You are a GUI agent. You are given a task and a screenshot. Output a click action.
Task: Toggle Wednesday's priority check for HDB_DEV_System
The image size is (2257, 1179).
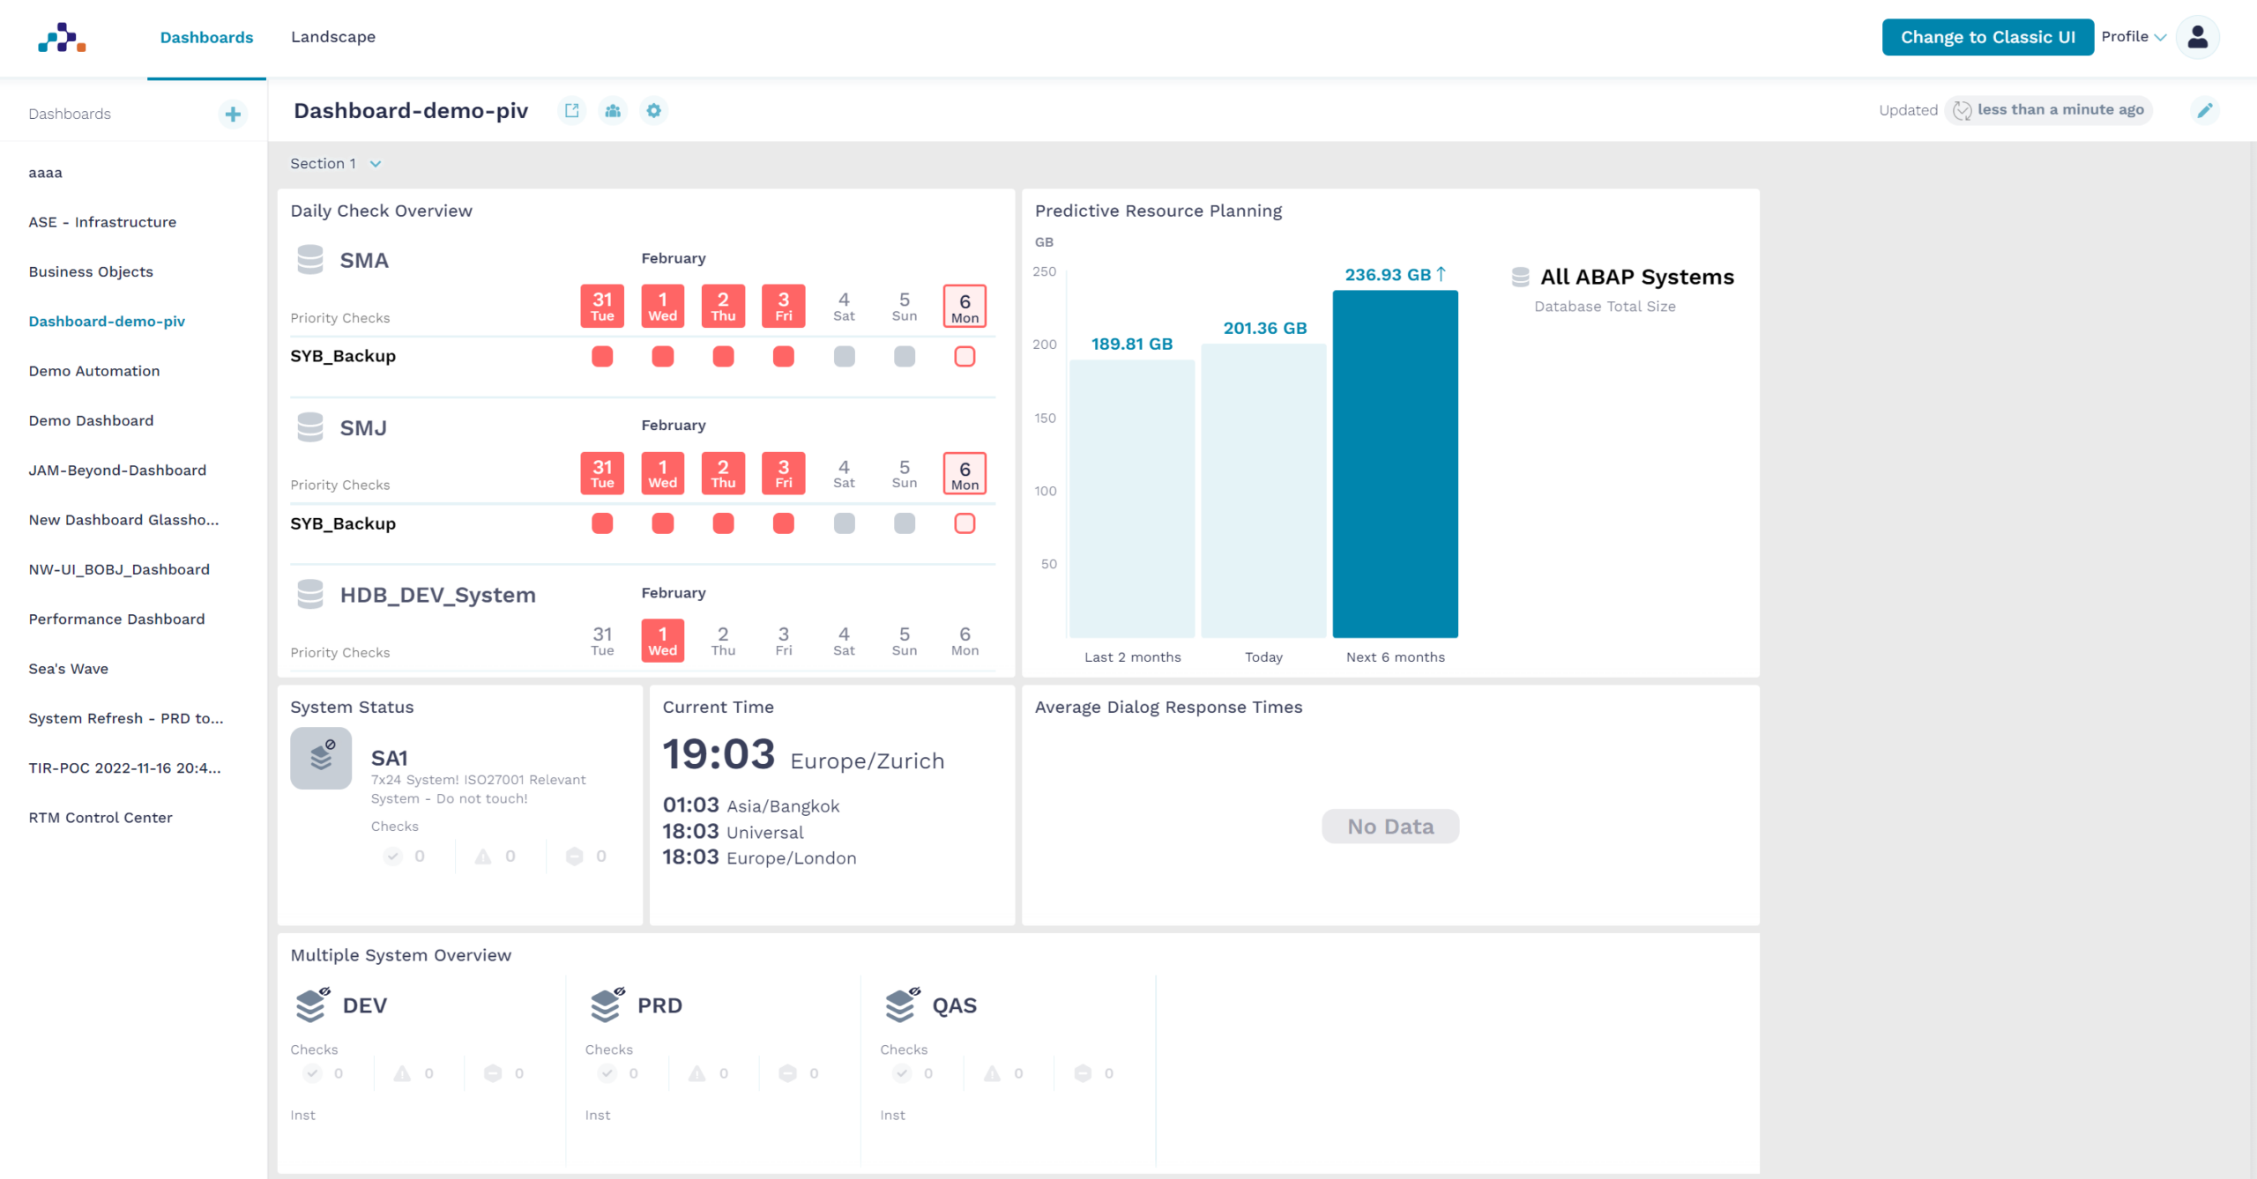(662, 640)
